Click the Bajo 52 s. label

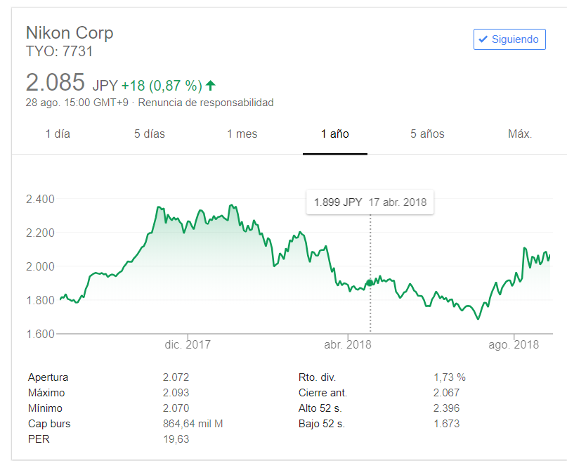coord(322,423)
